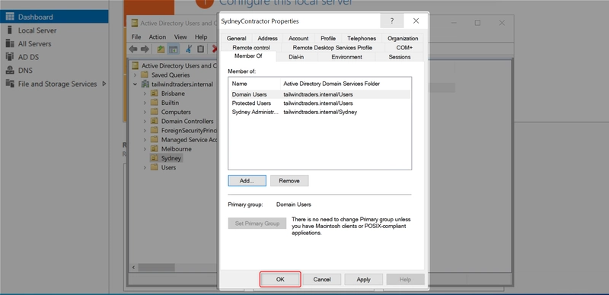Switch to the Telephones tab

pyautogui.click(x=361, y=39)
